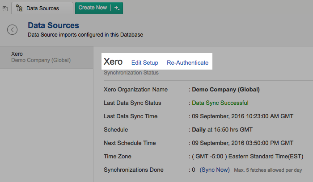
Task: Open the plus dropdown beside Create New
Action: tap(117, 8)
